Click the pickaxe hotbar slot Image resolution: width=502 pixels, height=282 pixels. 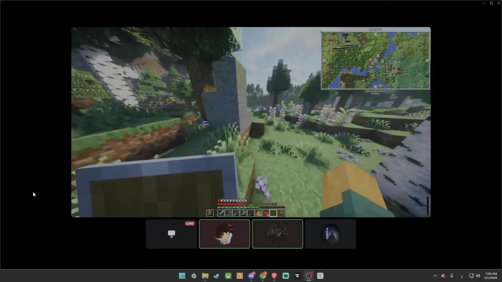(229, 213)
